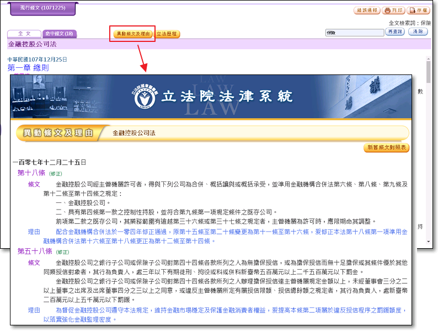Screen dimensions: 438x332
Task: Click the 金融控股公司法 law title bar
Action: click(32, 44)
